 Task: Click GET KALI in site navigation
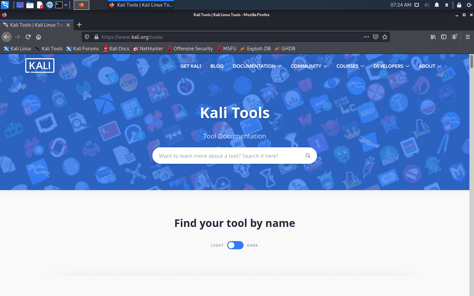(x=191, y=66)
